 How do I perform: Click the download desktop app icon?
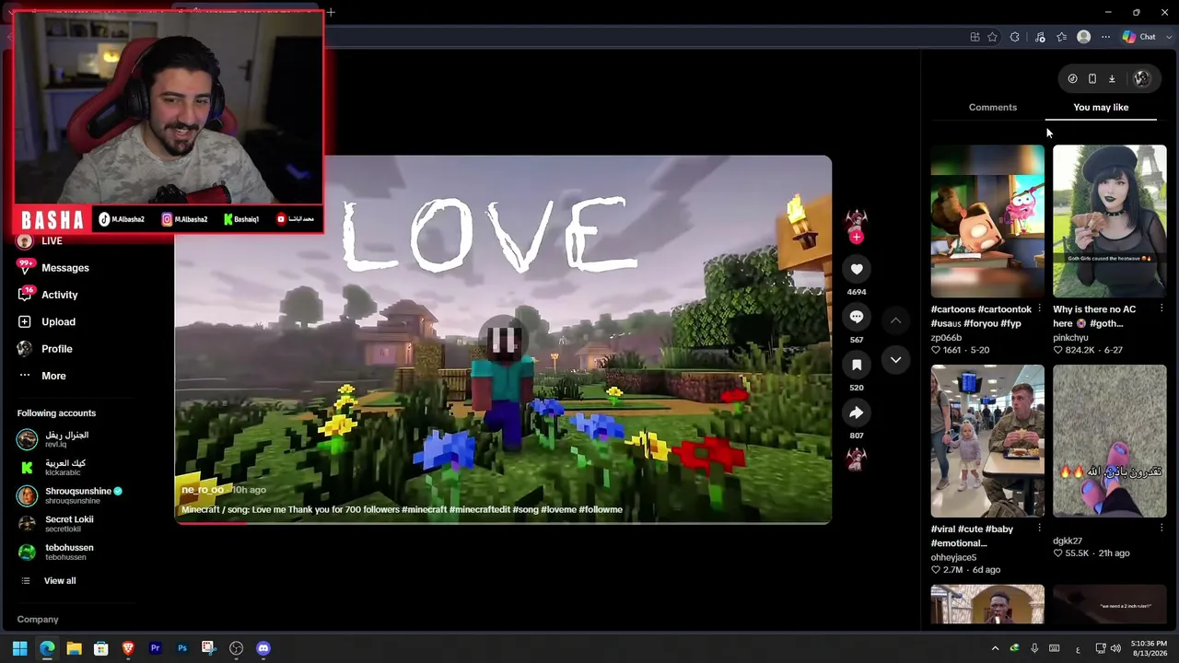(x=1112, y=79)
